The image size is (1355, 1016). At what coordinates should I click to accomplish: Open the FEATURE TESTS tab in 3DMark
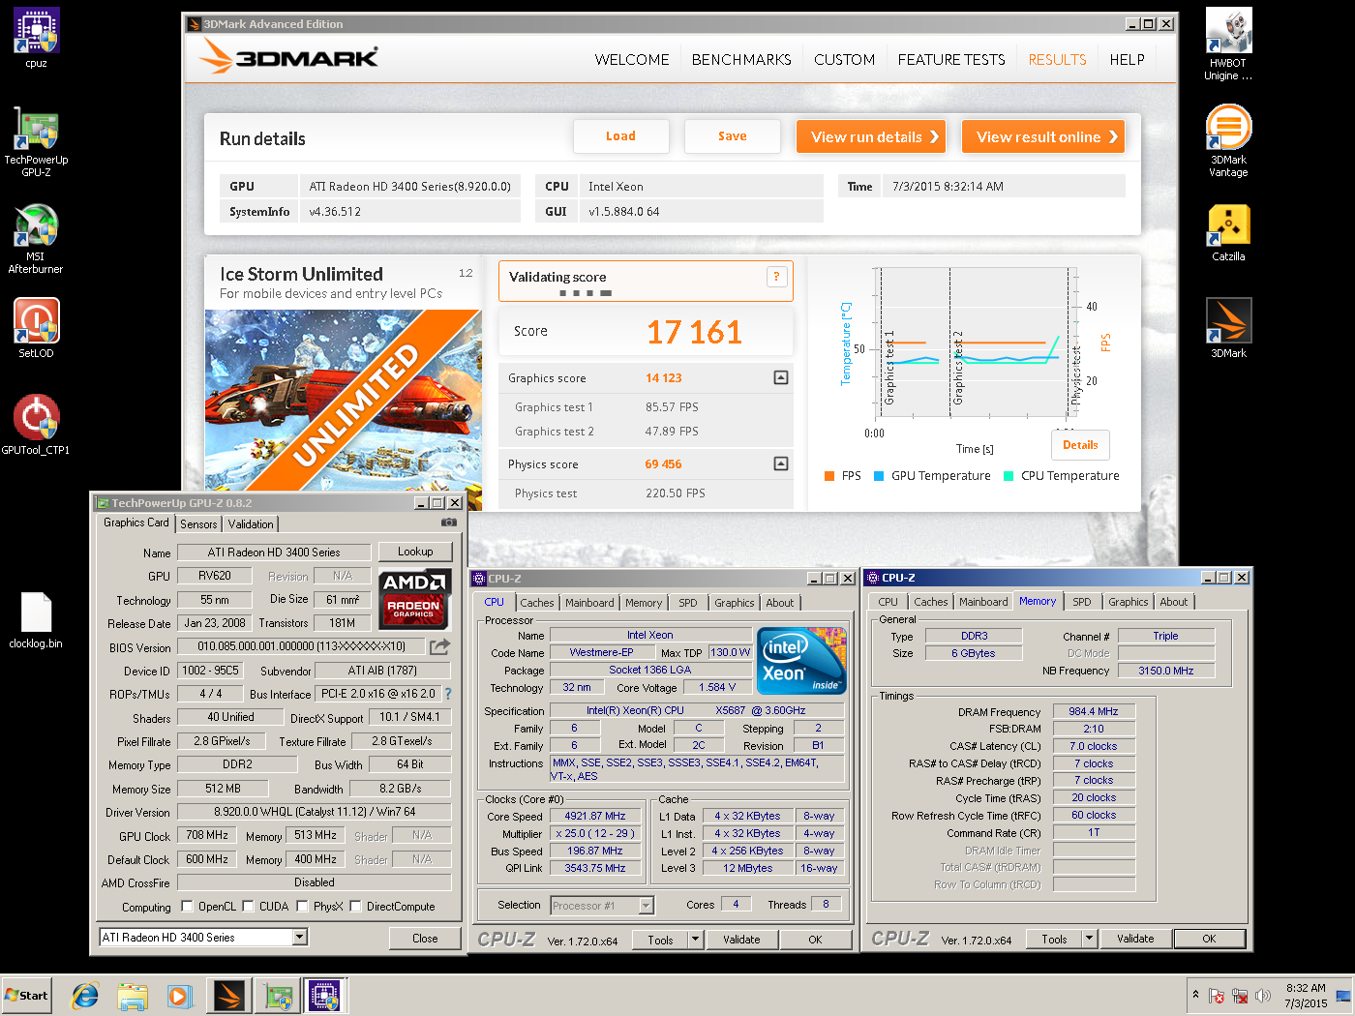click(951, 60)
